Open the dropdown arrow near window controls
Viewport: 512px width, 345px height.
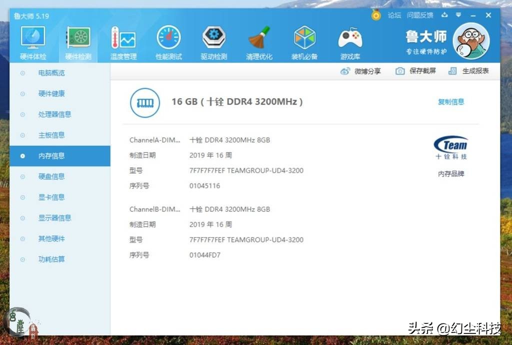point(458,15)
